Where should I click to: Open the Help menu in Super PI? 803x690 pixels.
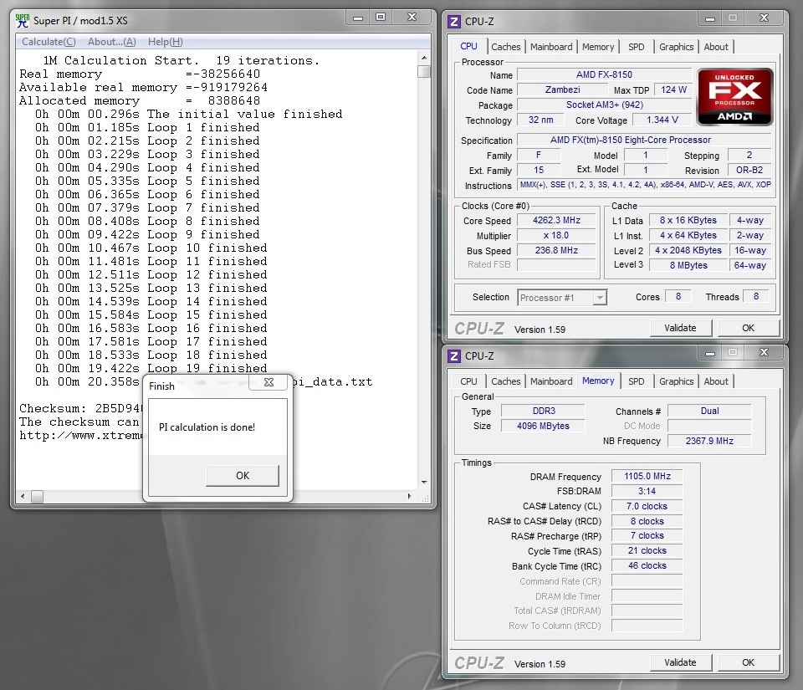pos(165,42)
